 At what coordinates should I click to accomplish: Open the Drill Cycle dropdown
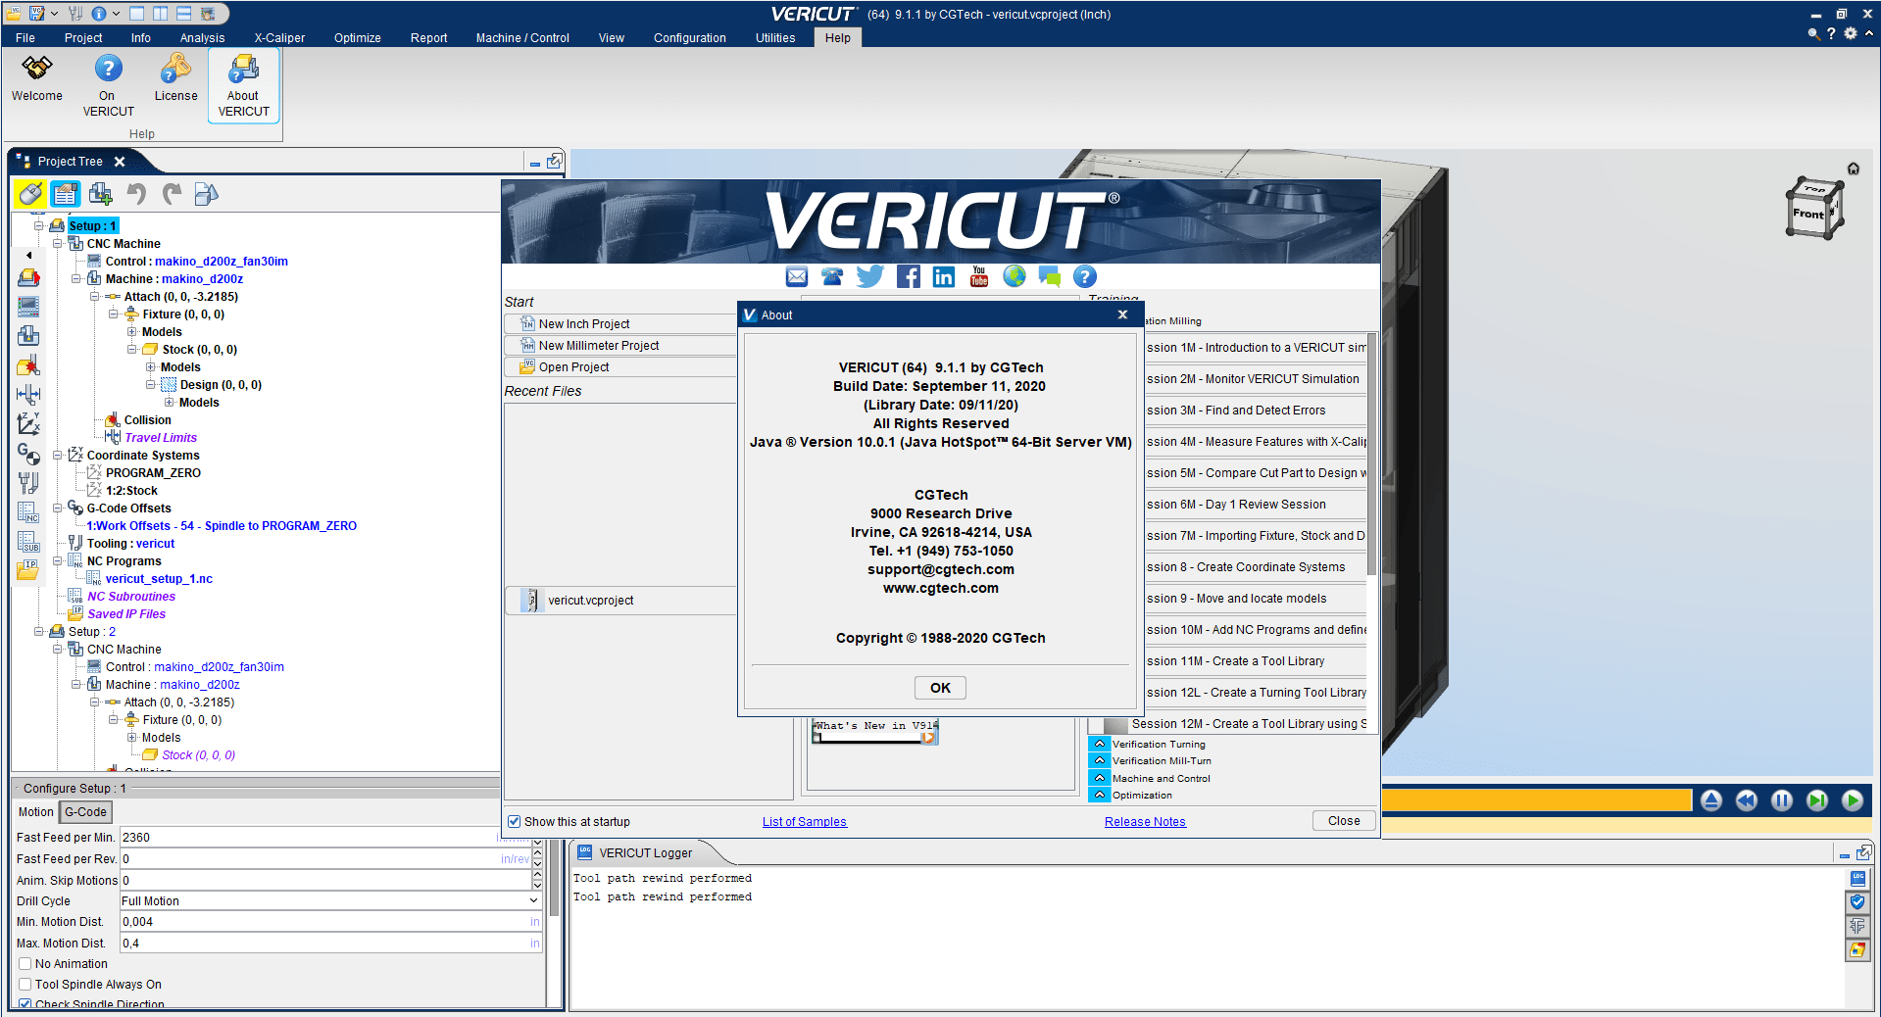coord(331,901)
